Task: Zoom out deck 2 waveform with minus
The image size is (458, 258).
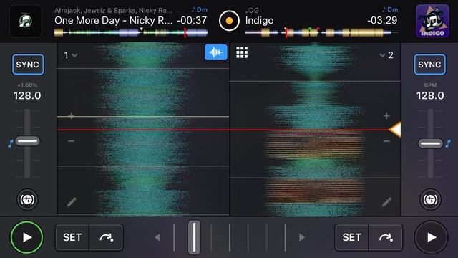Action: pyautogui.click(x=386, y=141)
